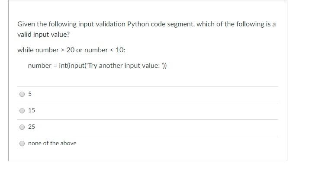Choose the 'none of the above' radio button
This screenshot has height=169, width=312.
pyautogui.click(x=22, y=143)
